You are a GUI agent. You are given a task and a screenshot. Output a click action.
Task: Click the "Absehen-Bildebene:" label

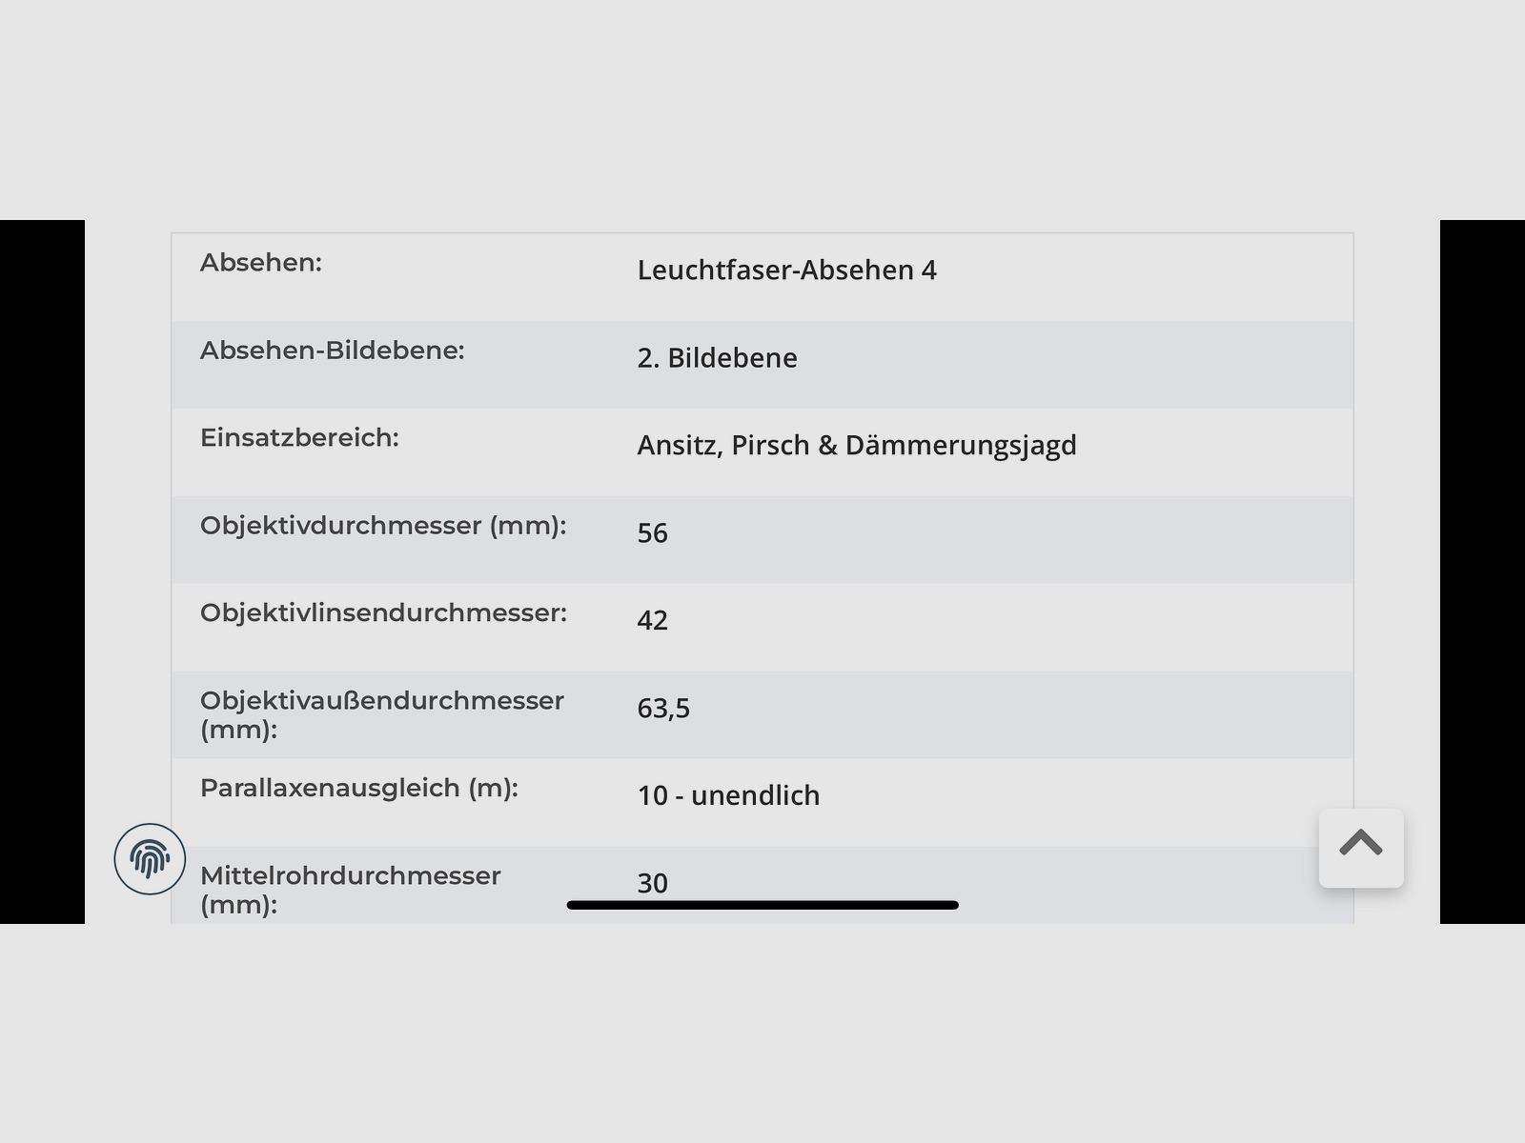click(332, 351)
